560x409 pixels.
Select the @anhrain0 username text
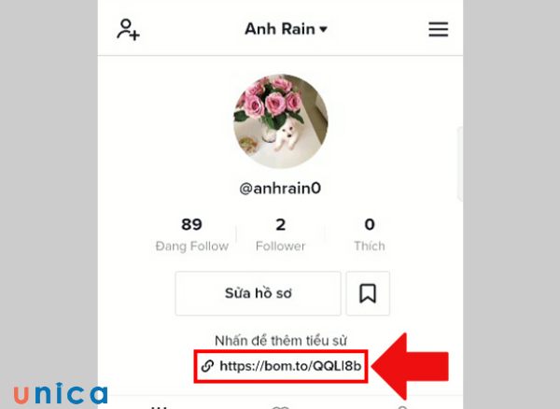tap(280, 189)
